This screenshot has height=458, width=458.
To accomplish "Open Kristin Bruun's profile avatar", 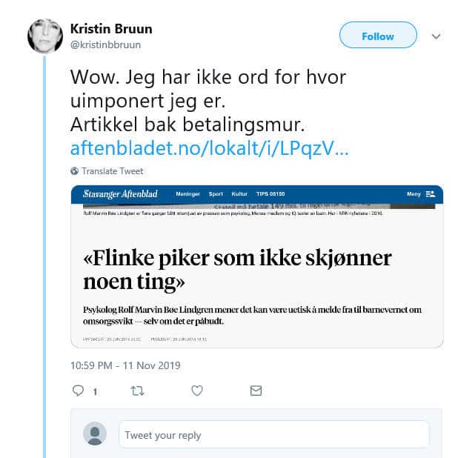I will click(x=45, y=36).
